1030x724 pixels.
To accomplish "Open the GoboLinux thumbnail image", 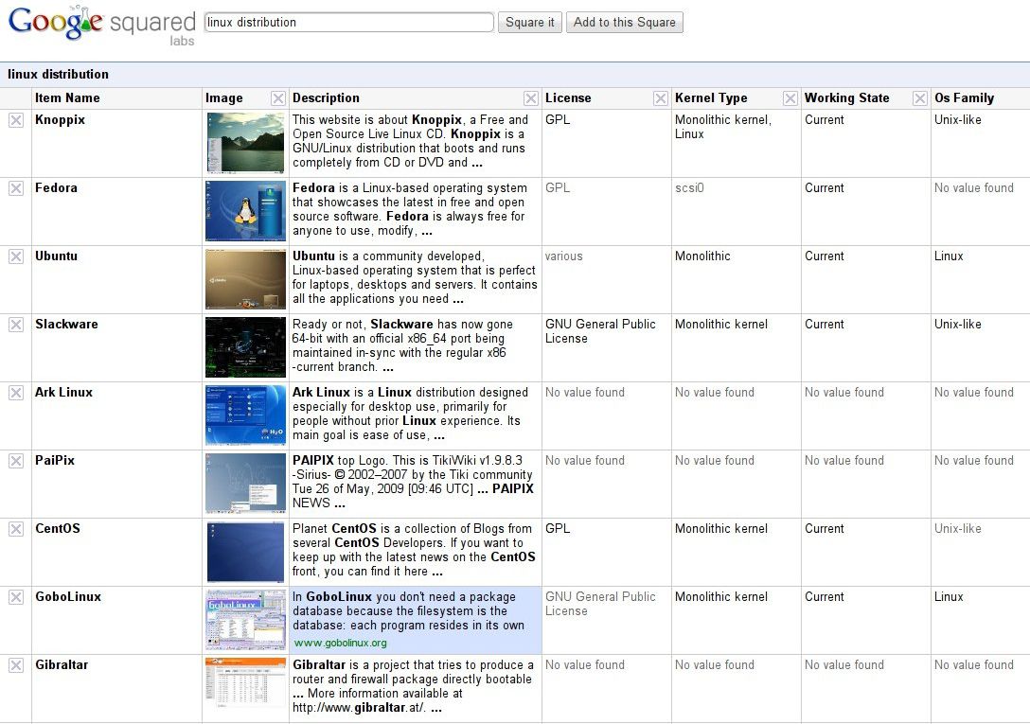I will pos(246,620).
